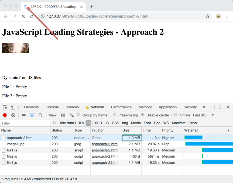
Task: View site information icon in address bar
Action: click(x=43, y=16)
